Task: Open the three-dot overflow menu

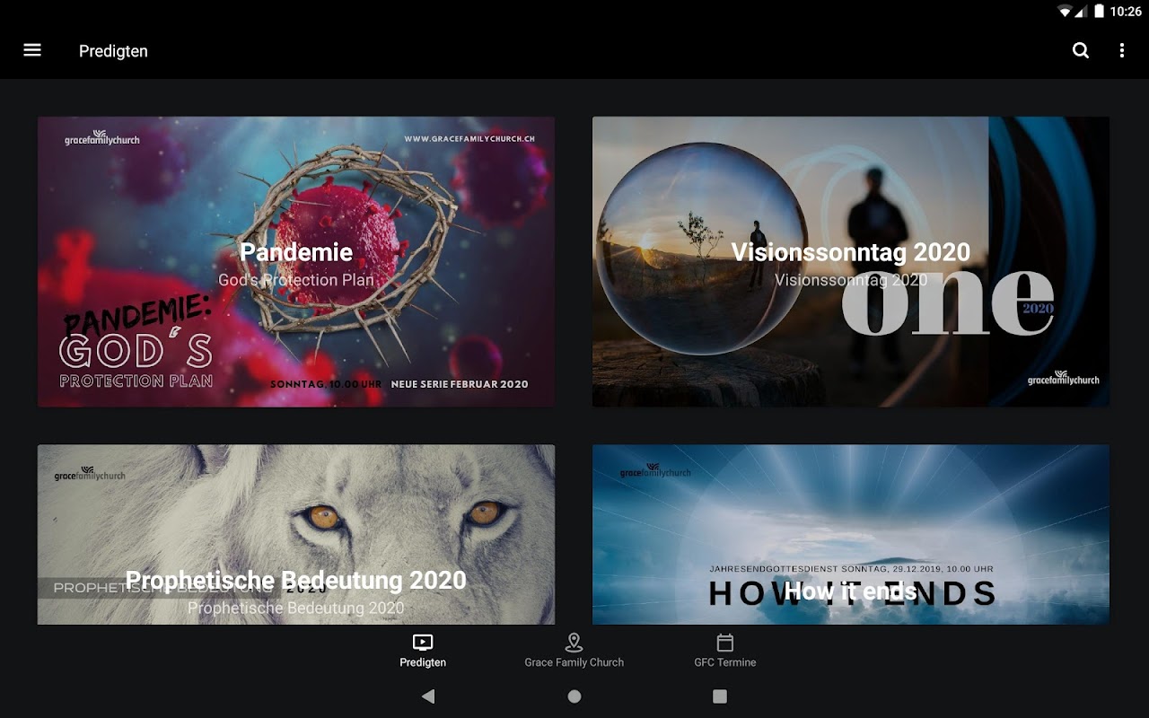Action: [x=1122, y=51]
